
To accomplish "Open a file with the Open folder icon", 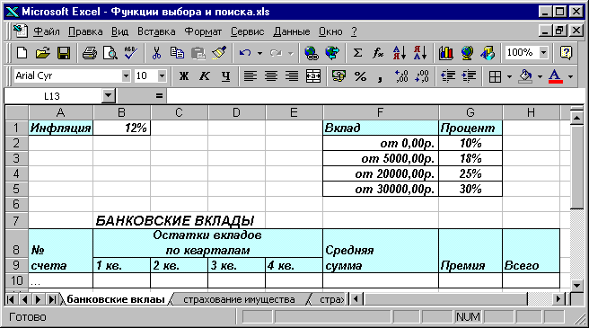I will 43,53.
